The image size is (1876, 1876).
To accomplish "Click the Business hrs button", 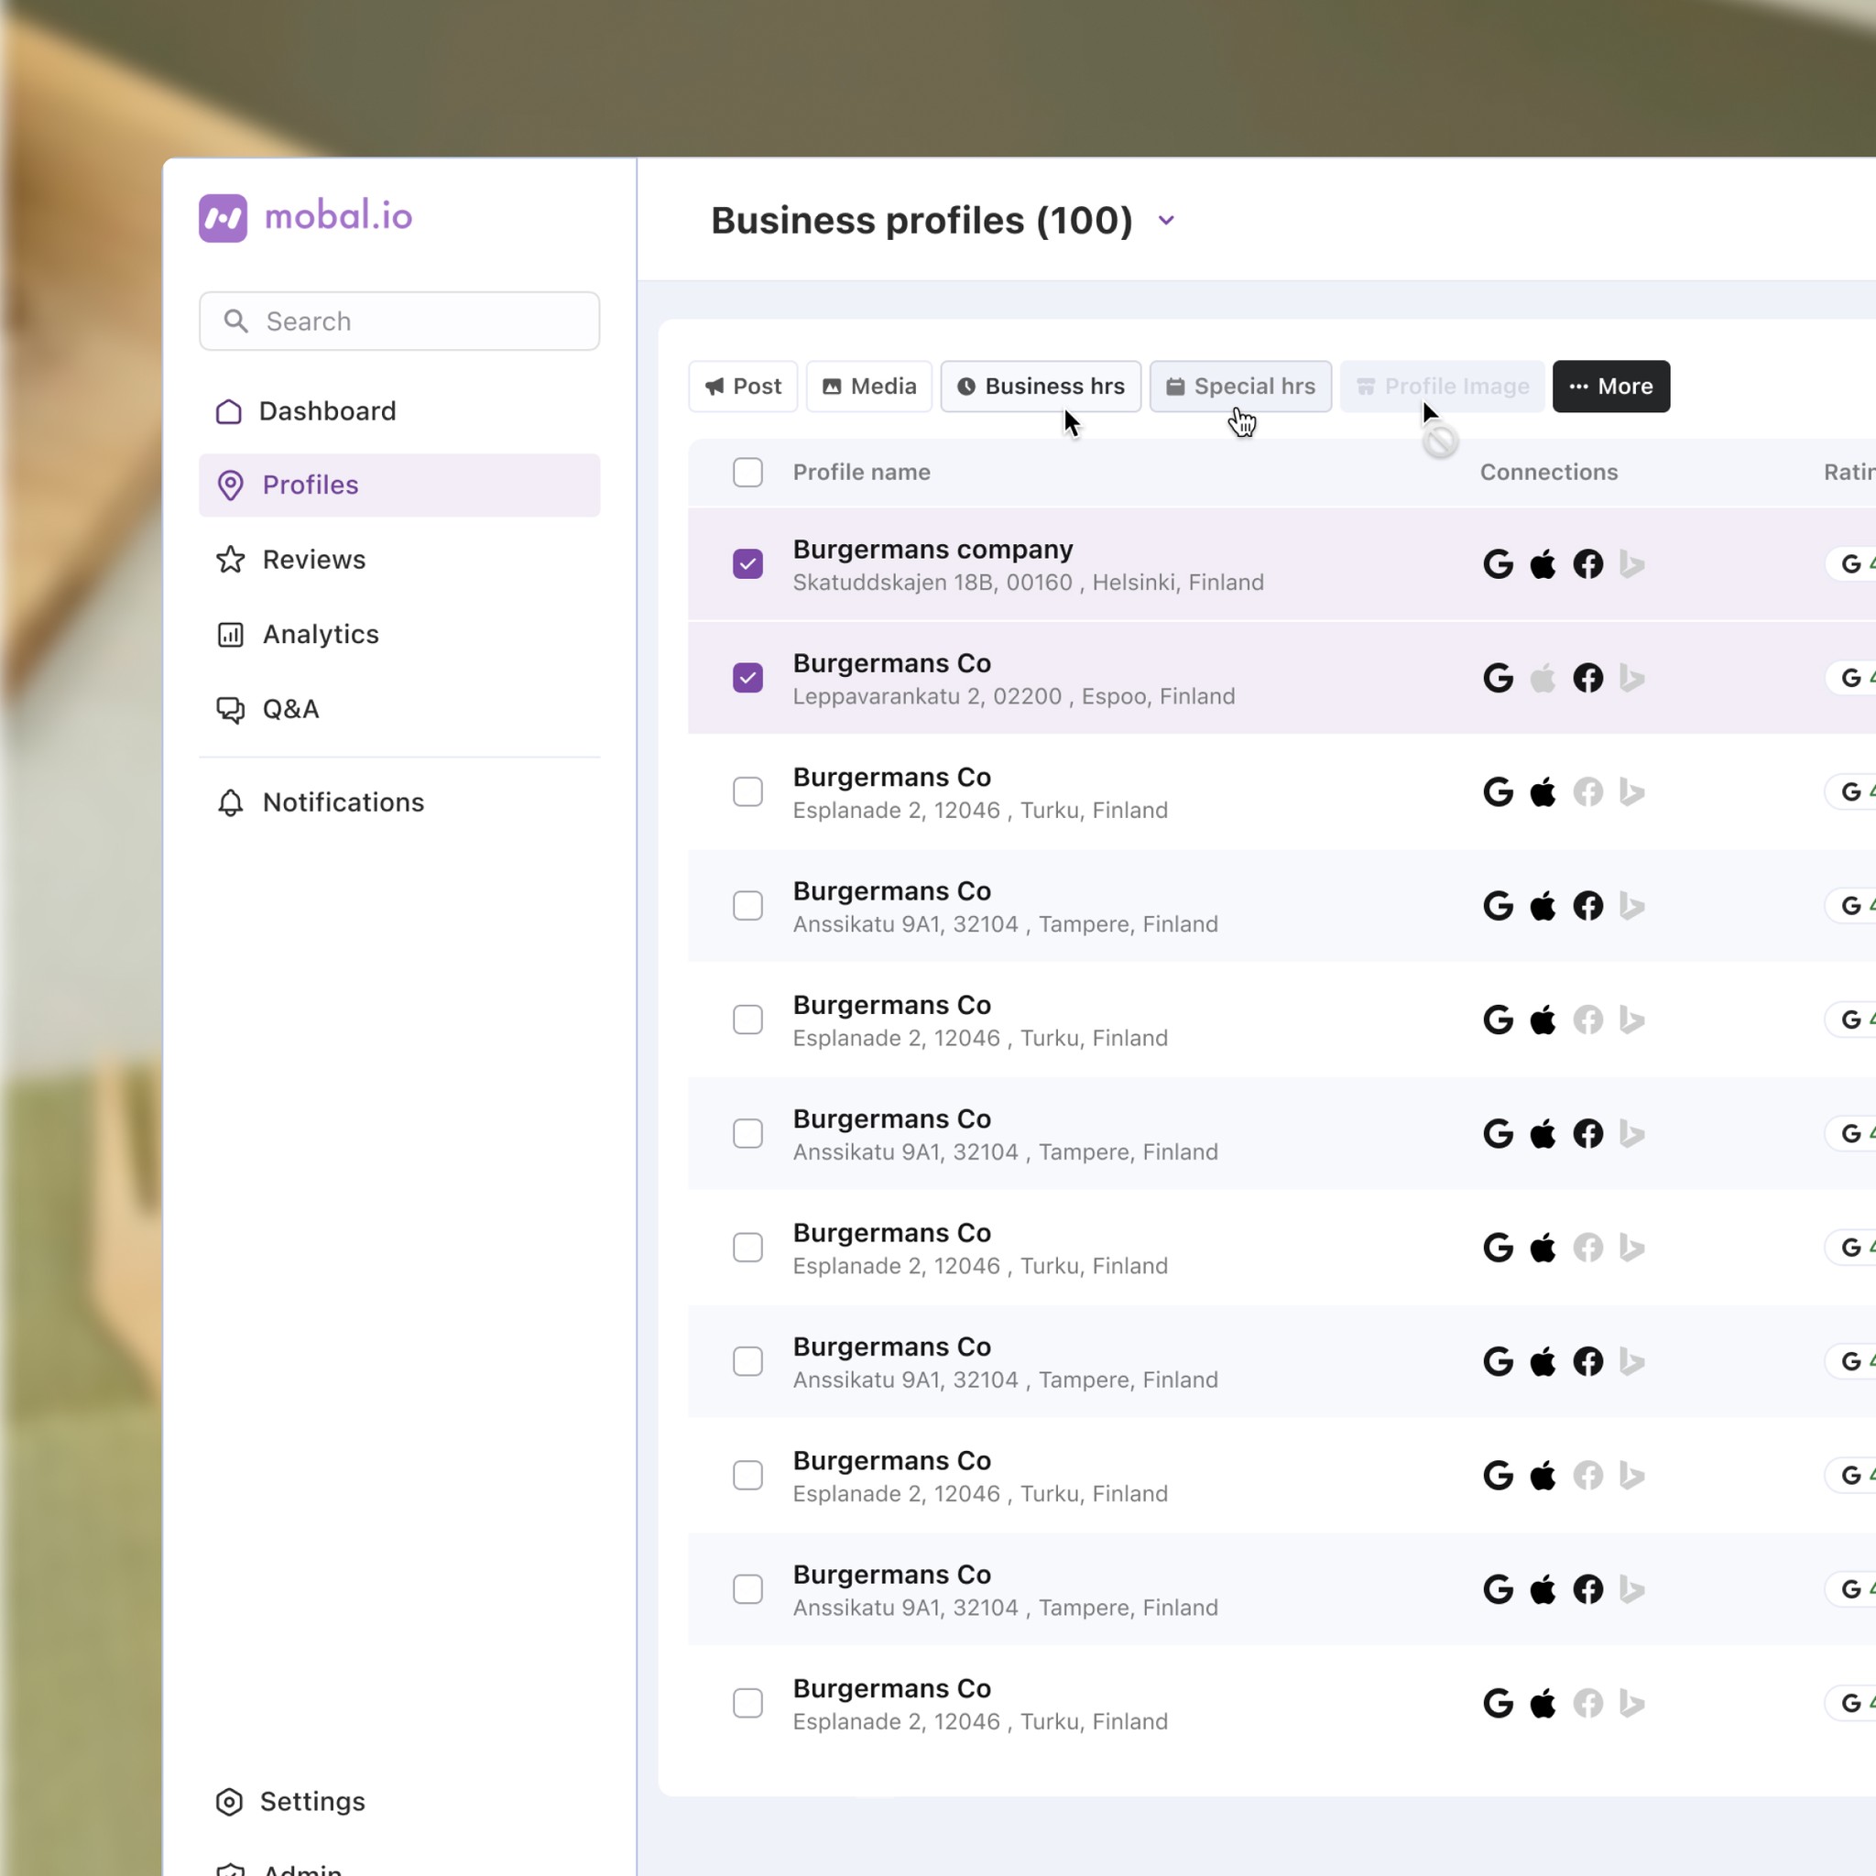I will click(x=1040, y=387).
